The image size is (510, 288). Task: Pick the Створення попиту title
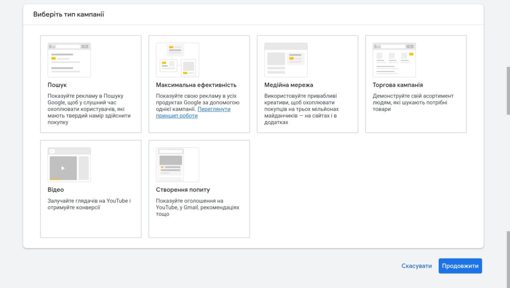(183, 190)
